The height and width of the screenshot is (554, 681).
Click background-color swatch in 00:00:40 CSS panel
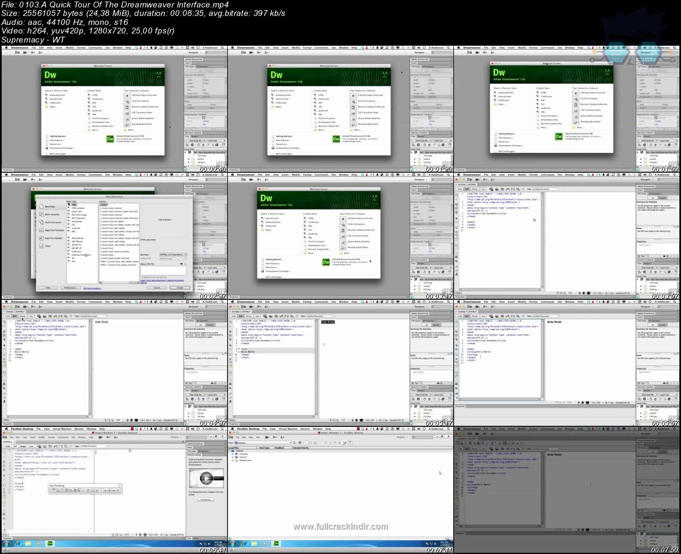point(204,117)
